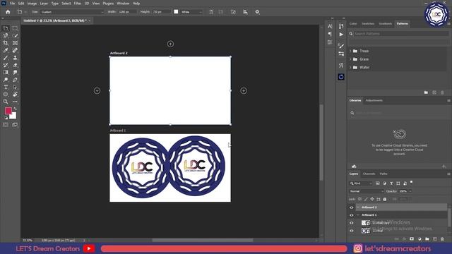Open the layer blend mode Normal dropdown

click(366, 191)
